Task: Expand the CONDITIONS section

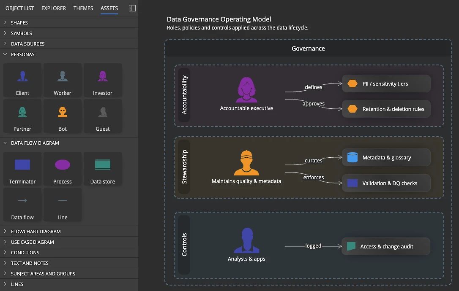Action: [x=69, y=253]
